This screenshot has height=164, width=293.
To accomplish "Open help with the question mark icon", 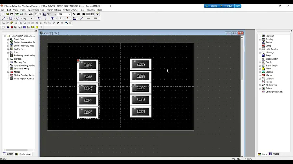I will pos(97,14).
